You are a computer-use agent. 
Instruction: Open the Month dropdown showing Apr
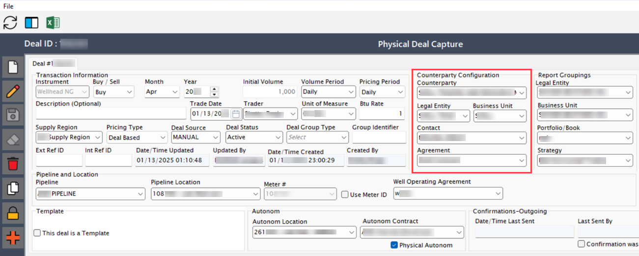pyautogui.click(x=162, y=91)
